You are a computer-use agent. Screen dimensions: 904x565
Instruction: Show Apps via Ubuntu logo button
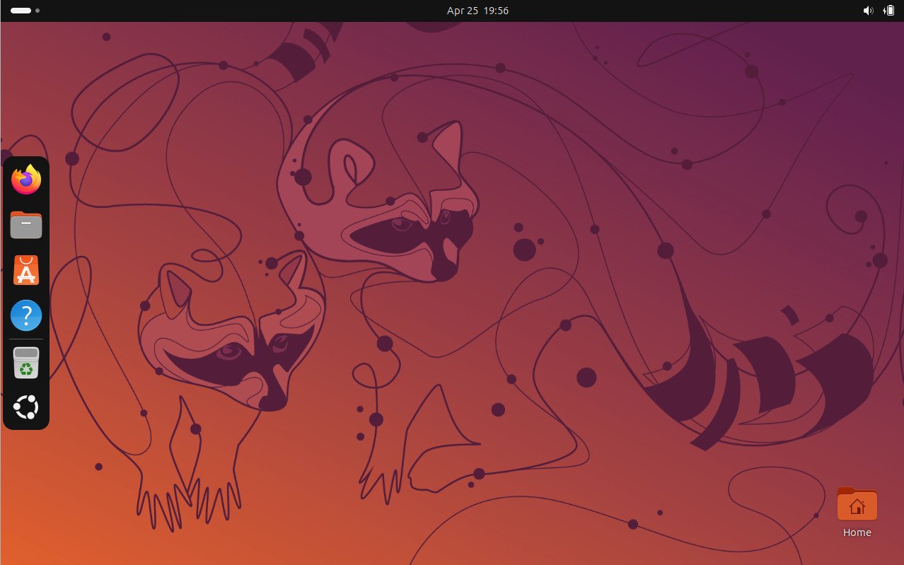pos(26,407)
